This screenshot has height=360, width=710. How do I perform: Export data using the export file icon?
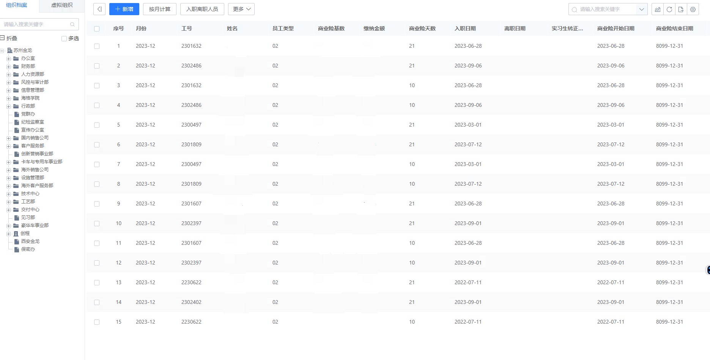pos(681,9)
